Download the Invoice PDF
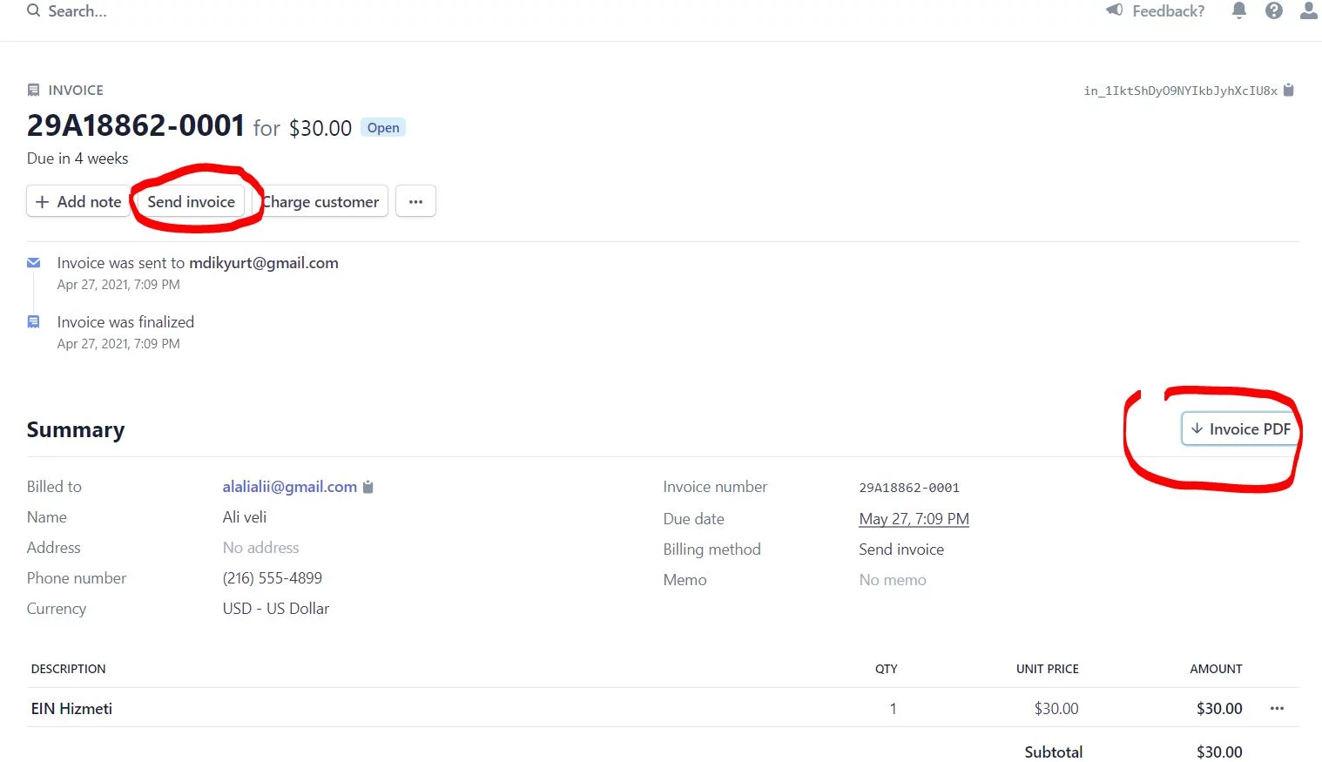 1240,429
